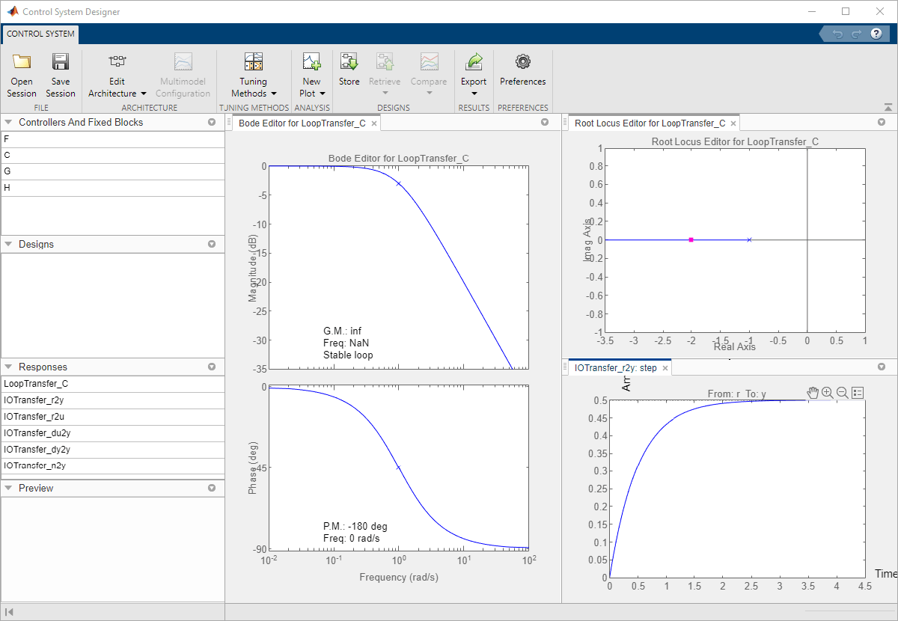Select the pan hand tool on step plot
898x621 pixels.
tap(813, 393)
